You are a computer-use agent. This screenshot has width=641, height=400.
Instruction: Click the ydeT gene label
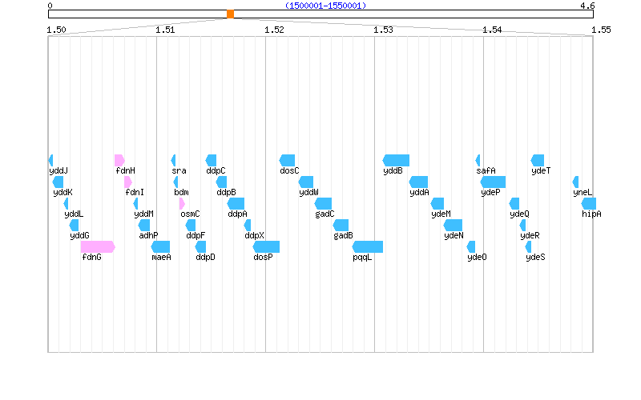coord(541,170)
